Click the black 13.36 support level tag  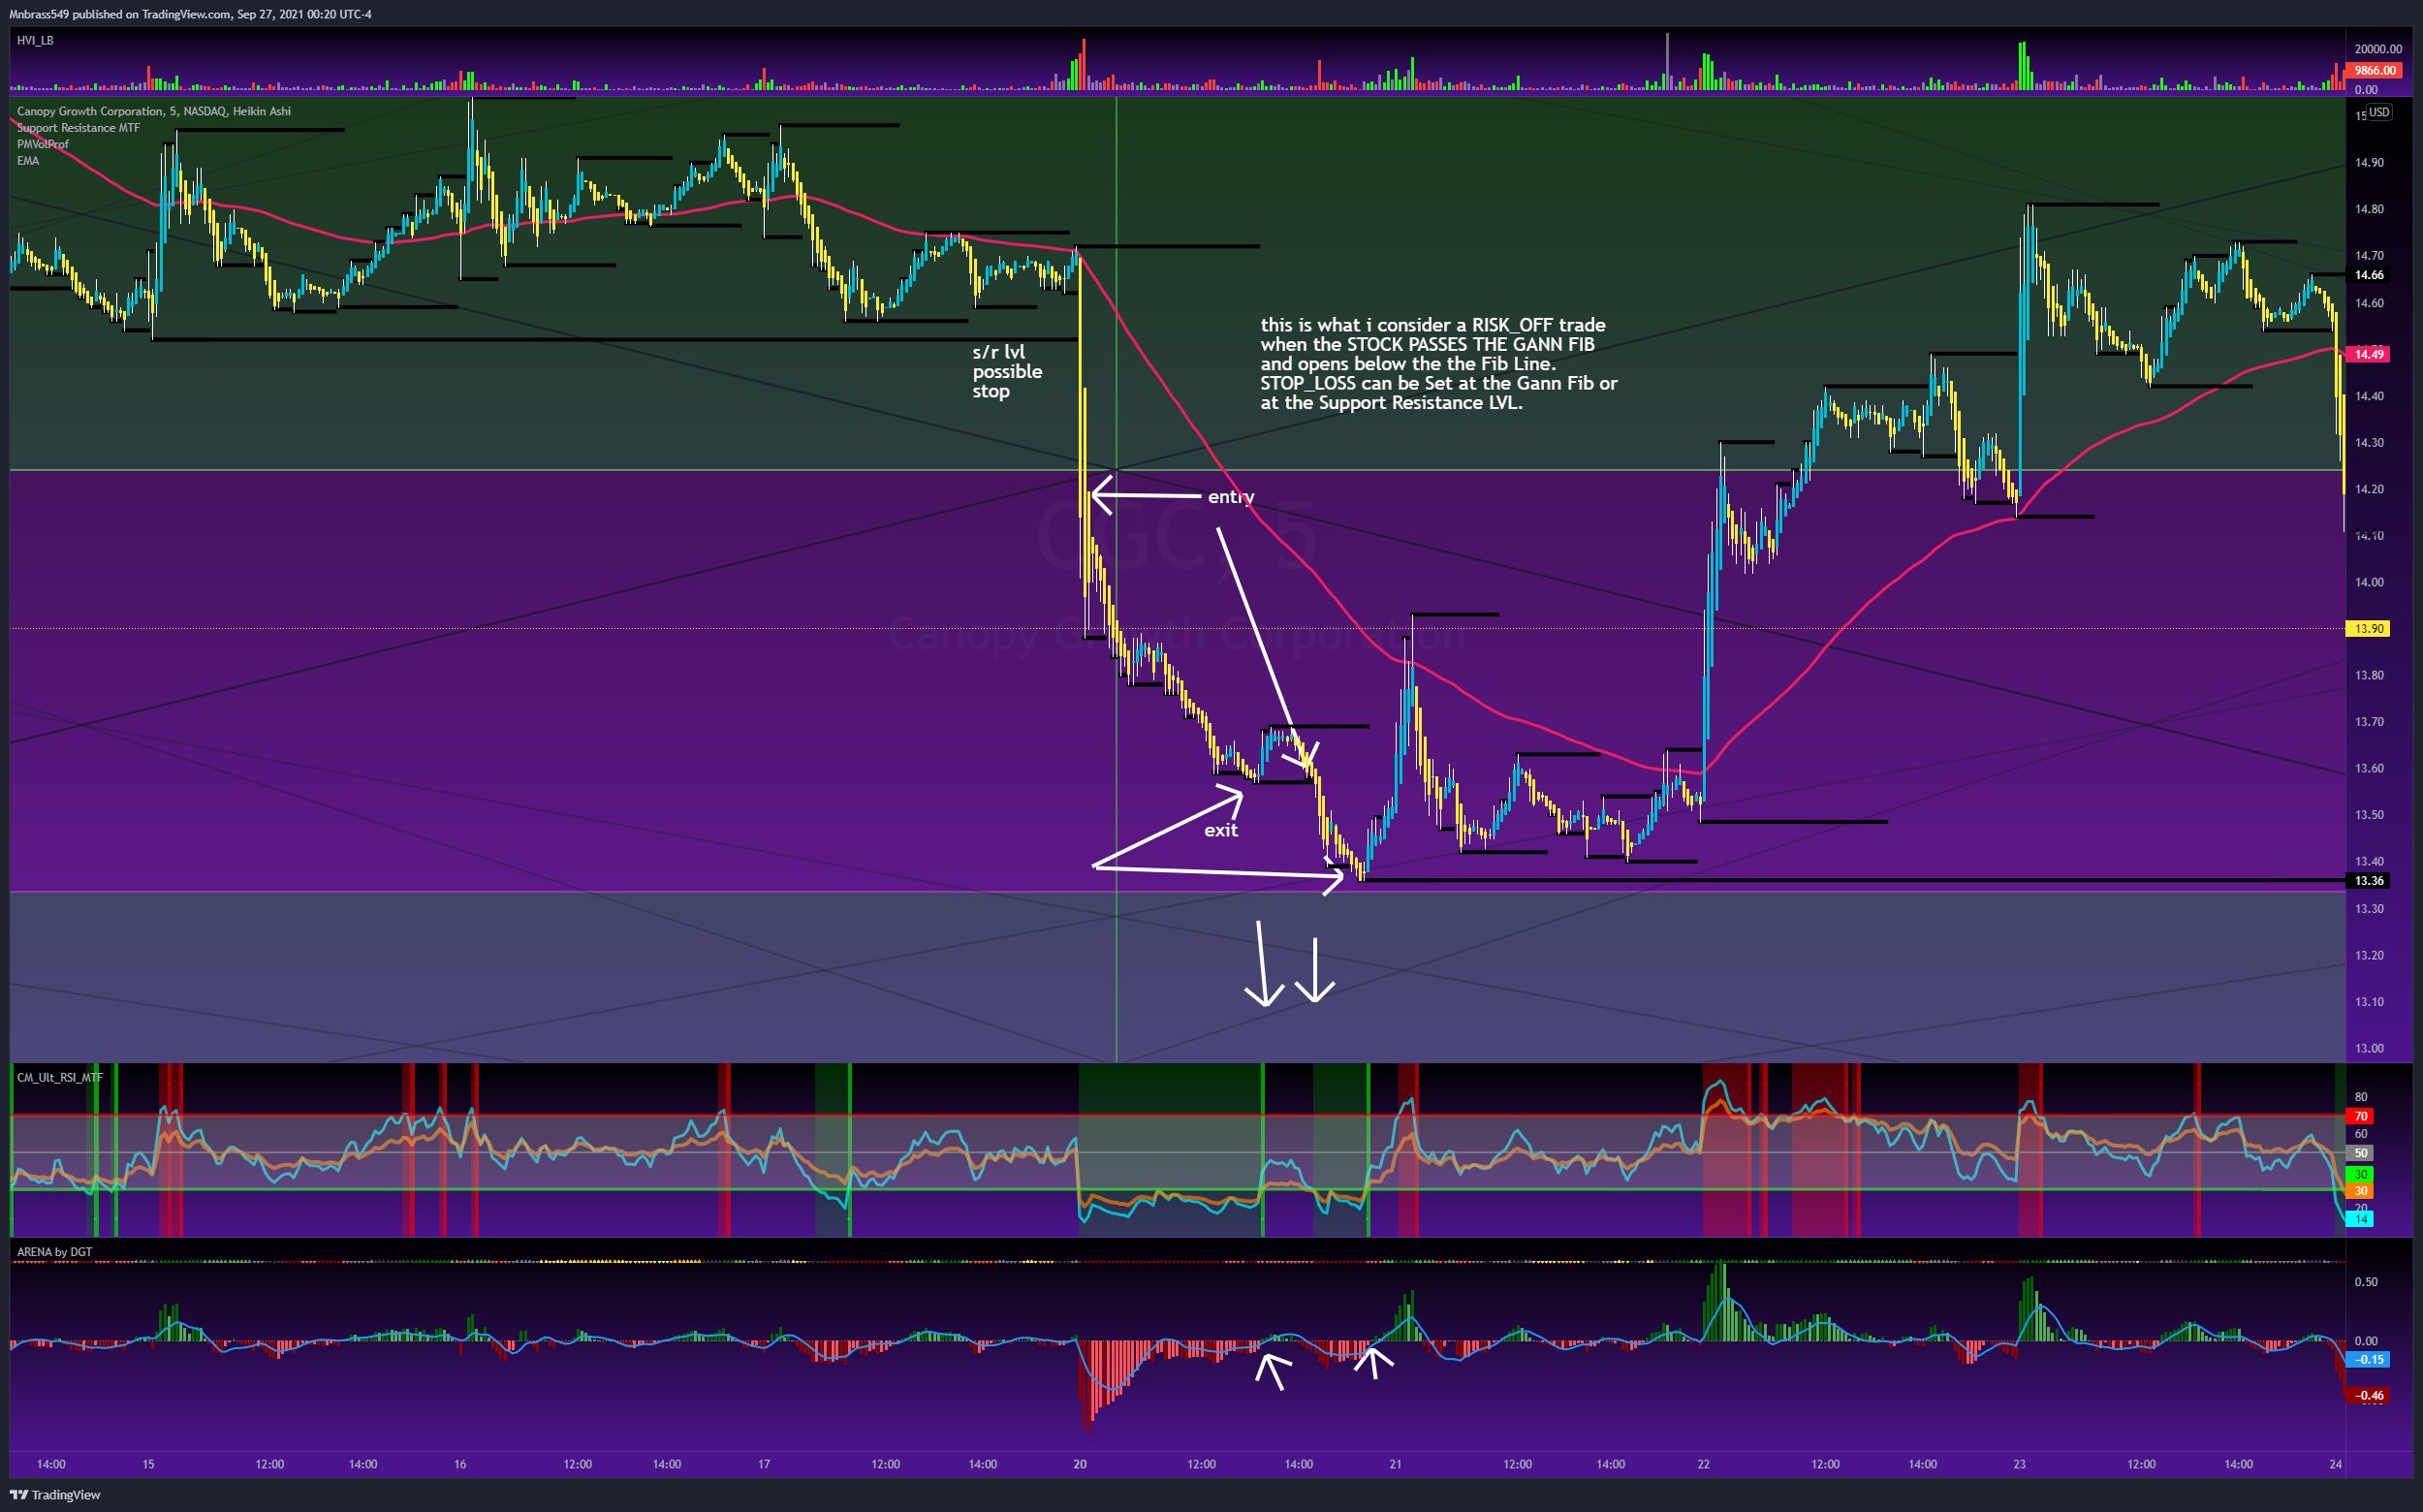coord(2368,881)
